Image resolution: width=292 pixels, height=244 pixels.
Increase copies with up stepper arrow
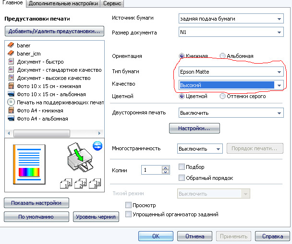point(165,168)
